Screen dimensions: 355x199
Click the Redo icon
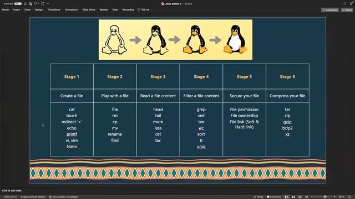43,4
